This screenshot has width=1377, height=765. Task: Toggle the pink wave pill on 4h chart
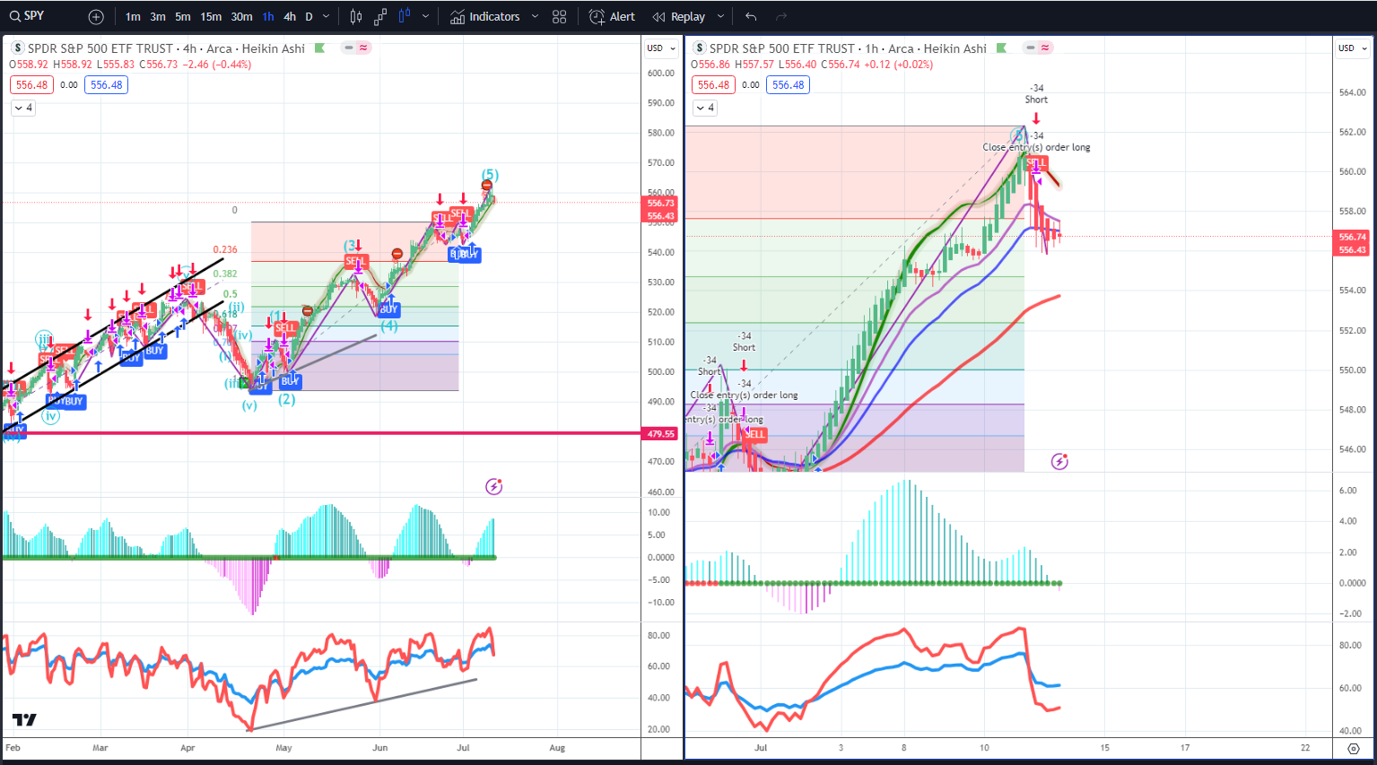point(363,48)
